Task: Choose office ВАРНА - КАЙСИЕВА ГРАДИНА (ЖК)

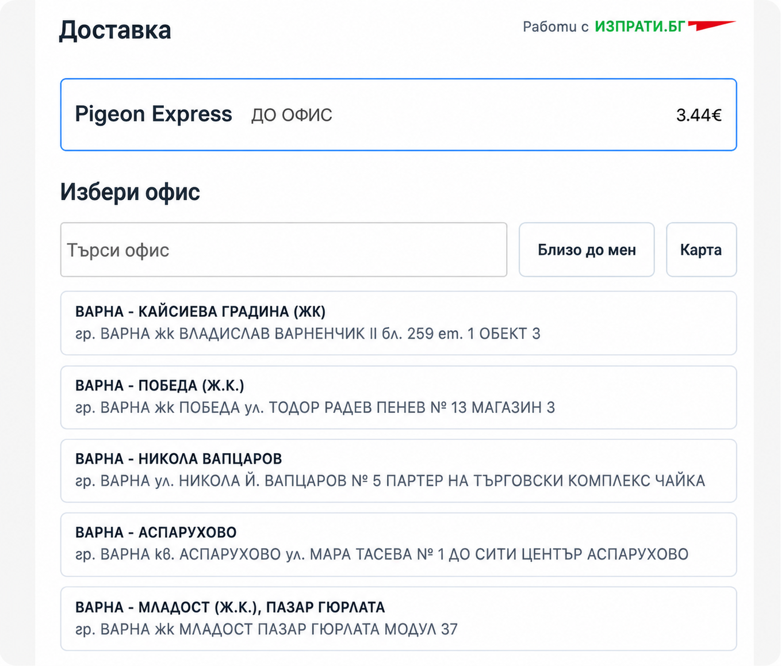Action: coord(399,323)
